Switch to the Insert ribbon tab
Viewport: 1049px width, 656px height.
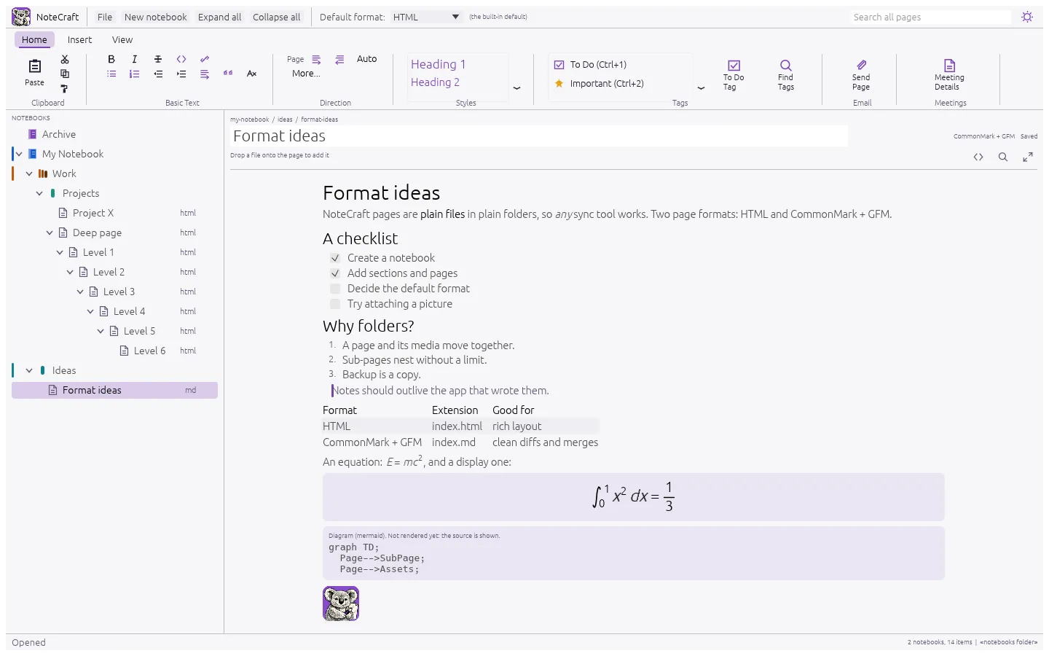(x=79, y=40)
